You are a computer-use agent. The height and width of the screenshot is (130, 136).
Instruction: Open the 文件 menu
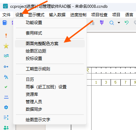(x=6, y=15)
